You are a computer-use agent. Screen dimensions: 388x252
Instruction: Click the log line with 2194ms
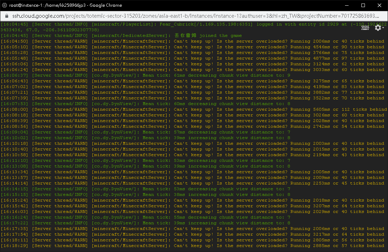[x=192, y=155]
